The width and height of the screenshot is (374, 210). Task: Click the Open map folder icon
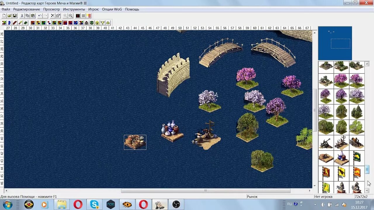tap(9, 16)
